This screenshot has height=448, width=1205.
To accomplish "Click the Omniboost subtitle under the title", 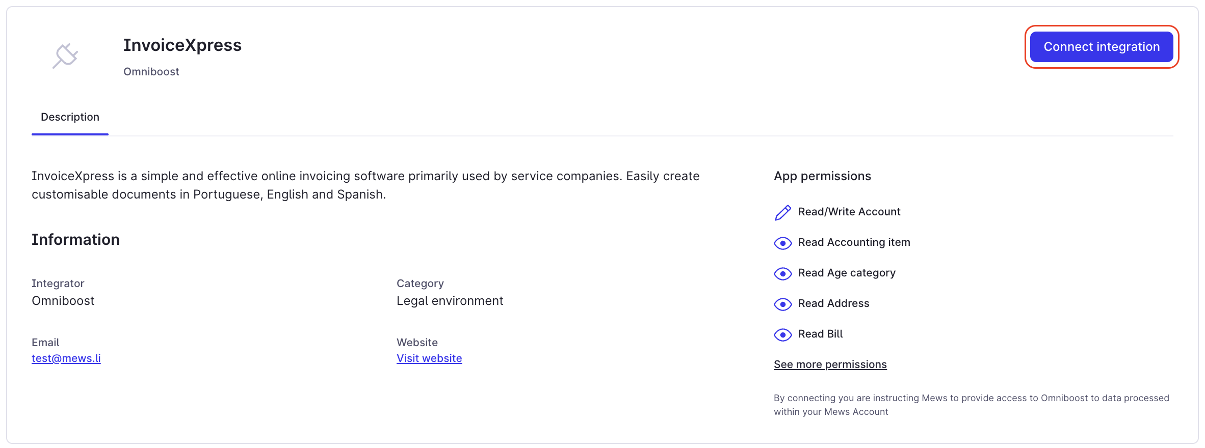I will [151, 72].
